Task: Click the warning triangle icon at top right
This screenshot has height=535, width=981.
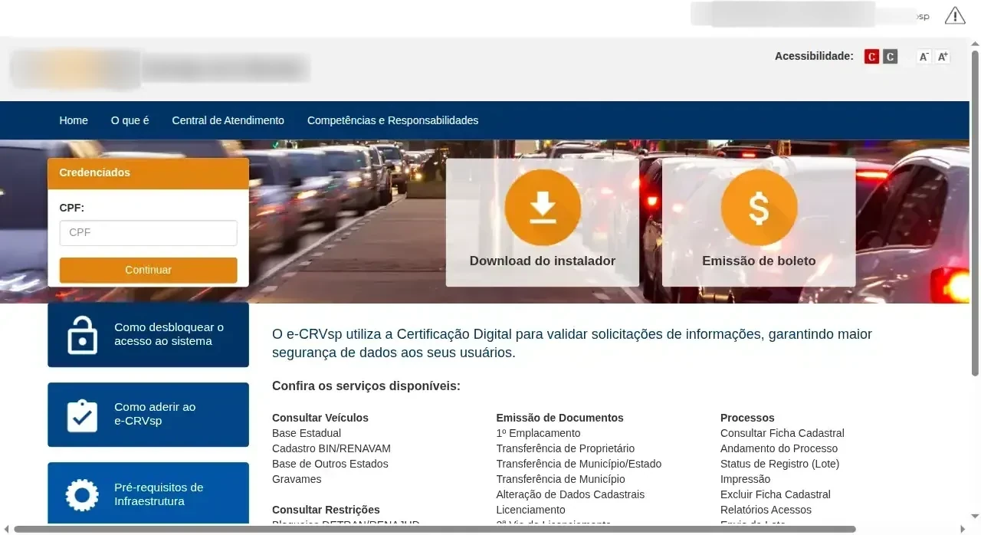Action: click(955, 15)
